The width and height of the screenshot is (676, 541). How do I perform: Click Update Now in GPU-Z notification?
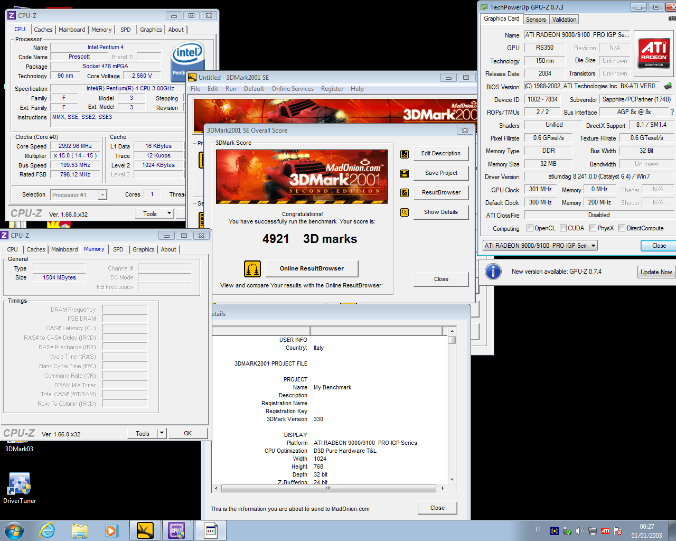pos(656,272)
